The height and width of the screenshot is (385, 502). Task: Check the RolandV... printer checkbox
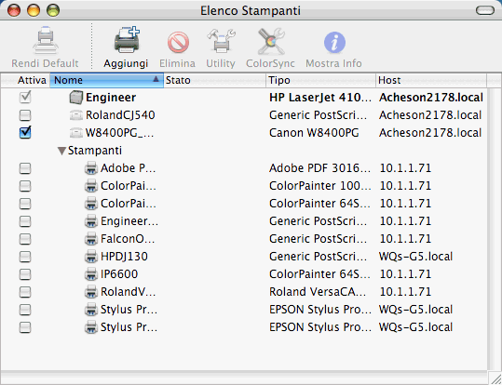point(25,292)
